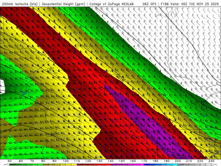Viewport: 221px width, 166px height.
Task: Click the dark blue segment of the color bar
Action: pos(147,165)
